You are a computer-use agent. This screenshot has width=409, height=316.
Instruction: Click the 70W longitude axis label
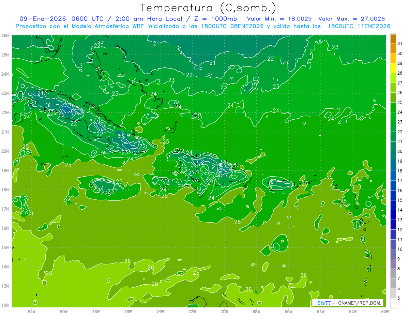224,311
